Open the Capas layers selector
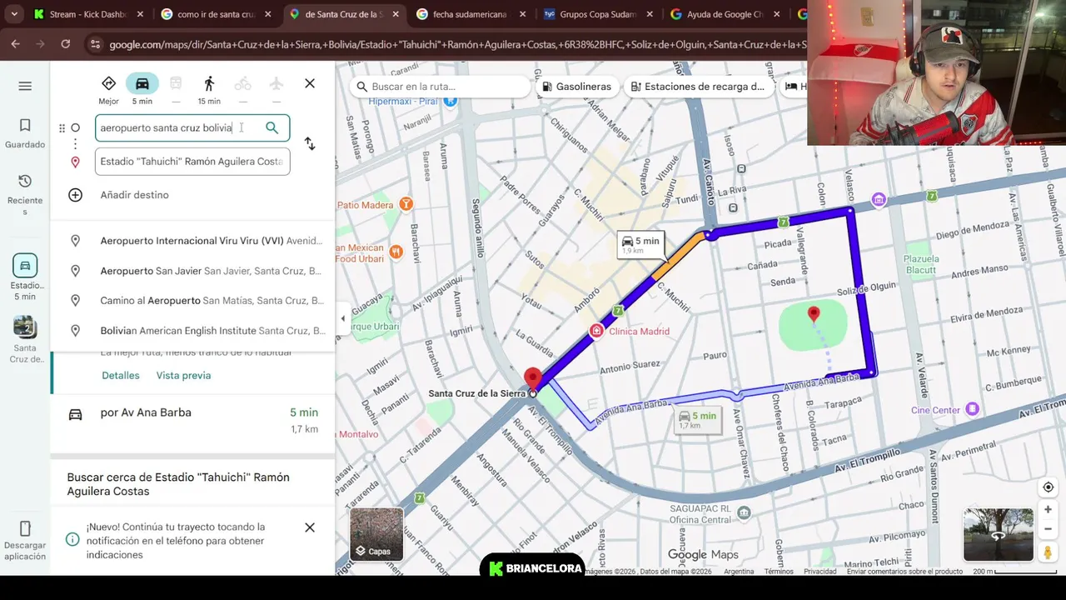Image resolution: width=1066 pixels, height=600 pixels. 376,534
